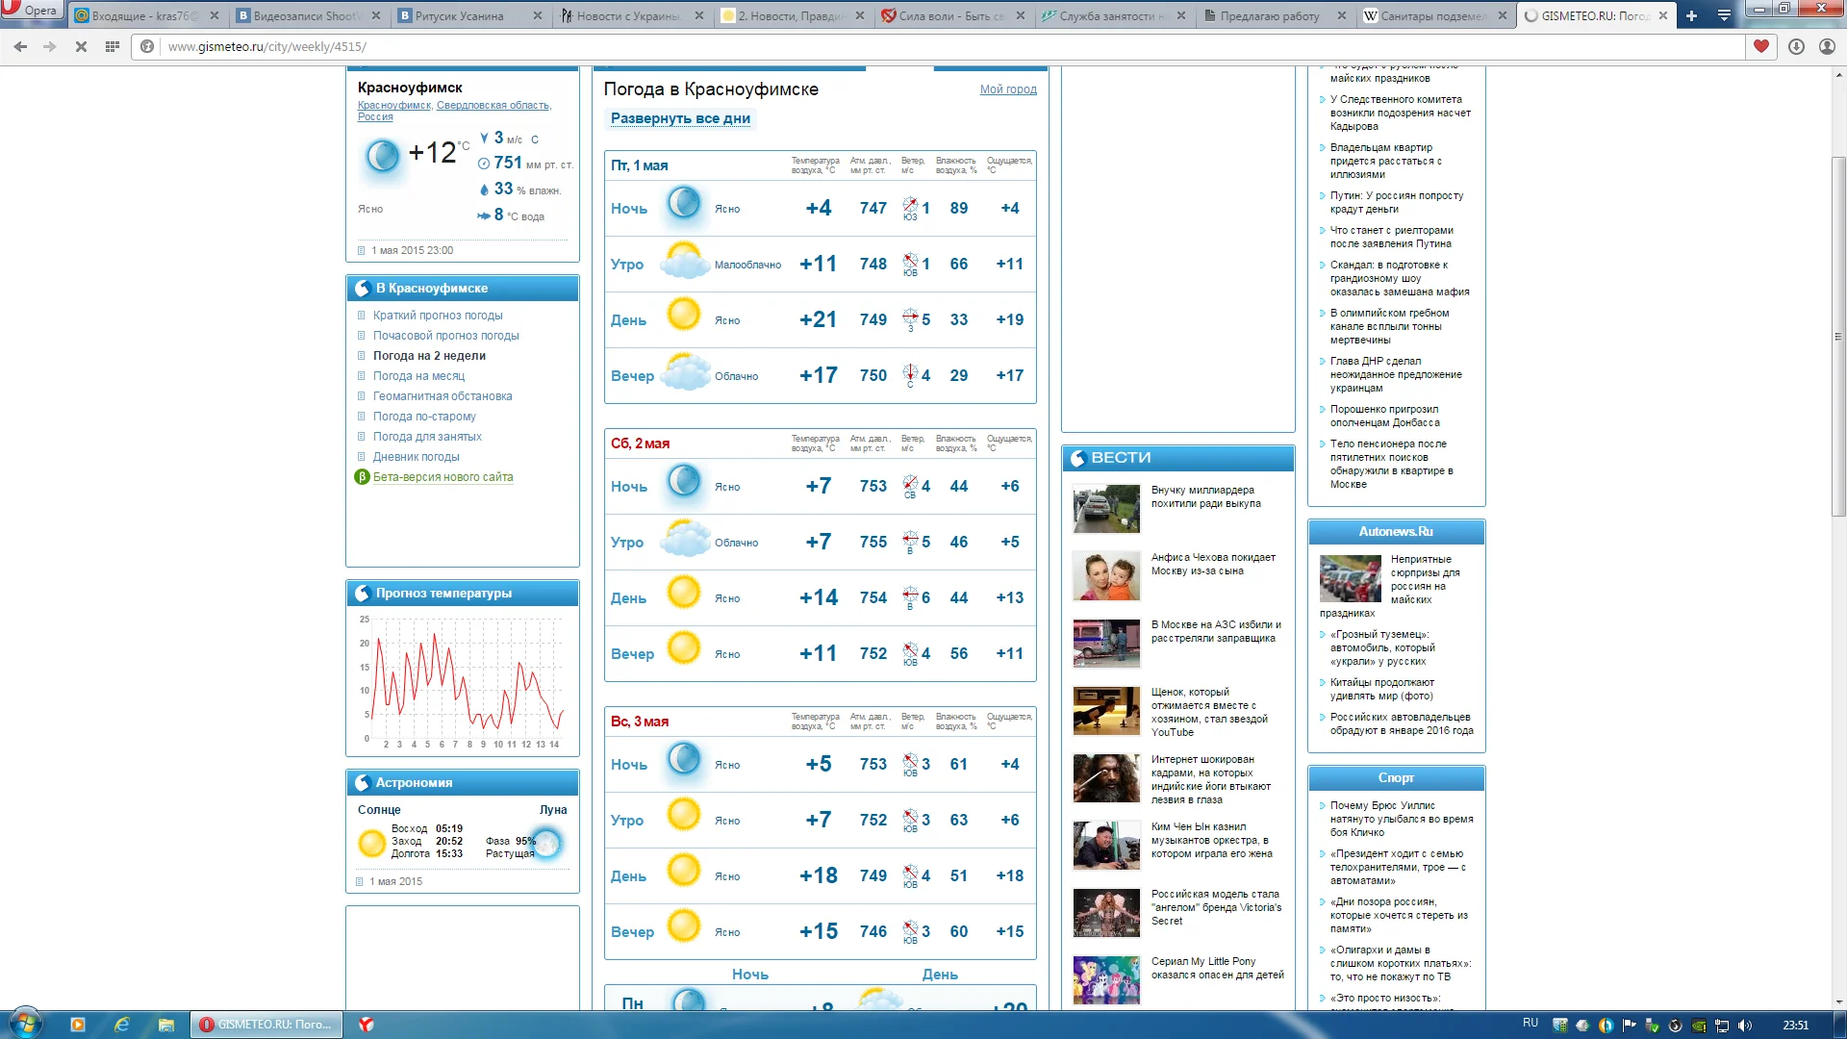This screenshot has width=1847, height=1039.
Task: Click the volume speaker icon in system tray
Action: click(x=1745, y=1025)
